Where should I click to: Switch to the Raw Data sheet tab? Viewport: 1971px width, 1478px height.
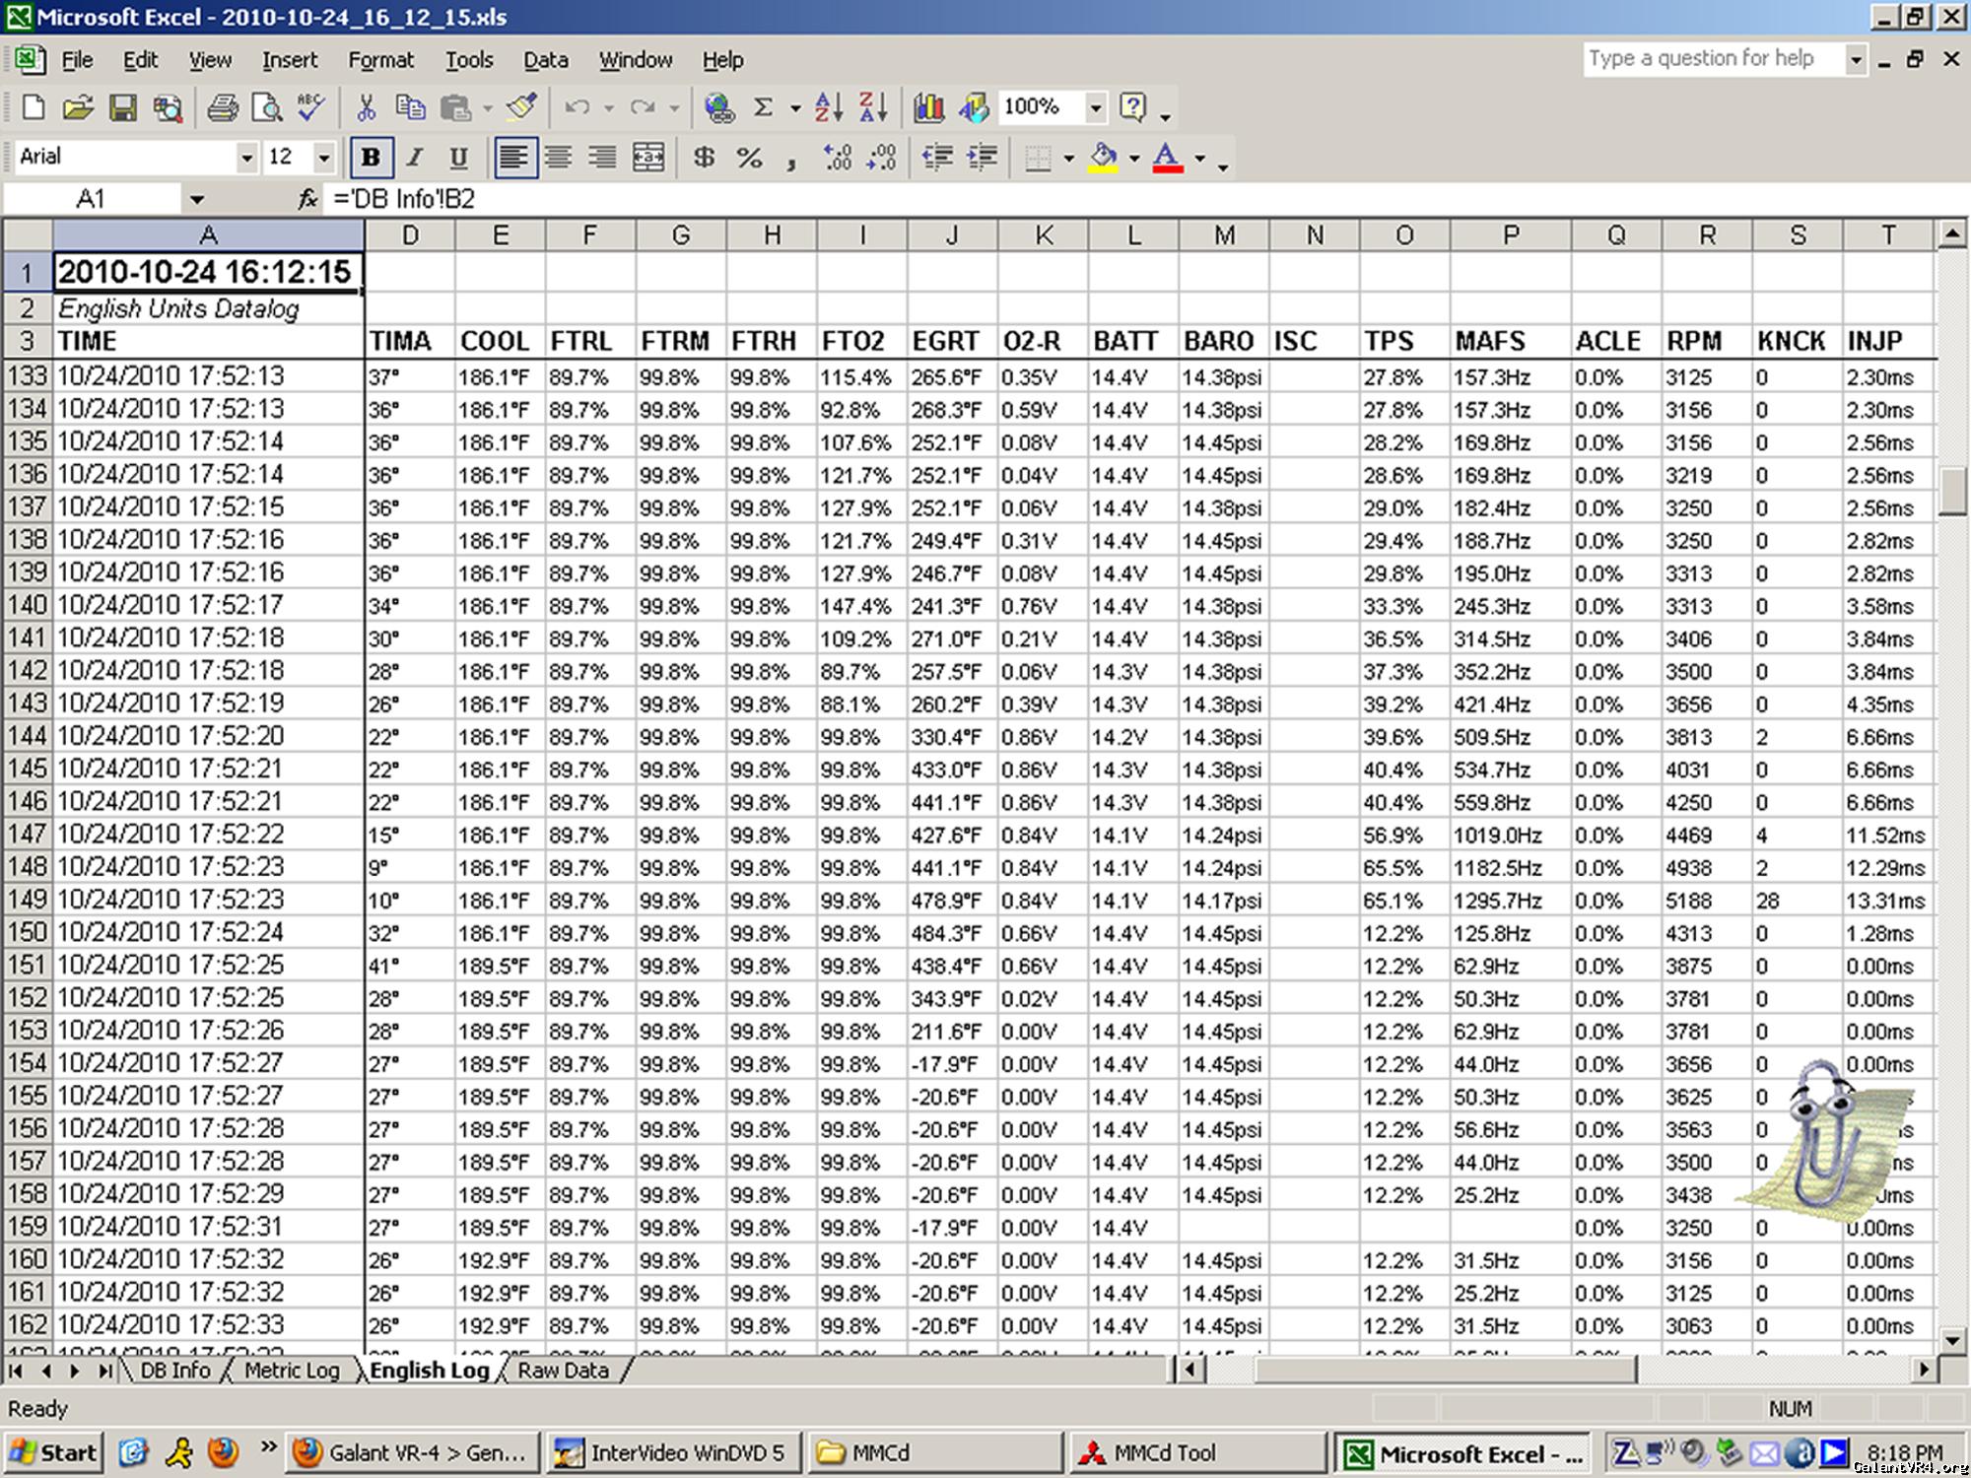click(x=563, y=1371)
